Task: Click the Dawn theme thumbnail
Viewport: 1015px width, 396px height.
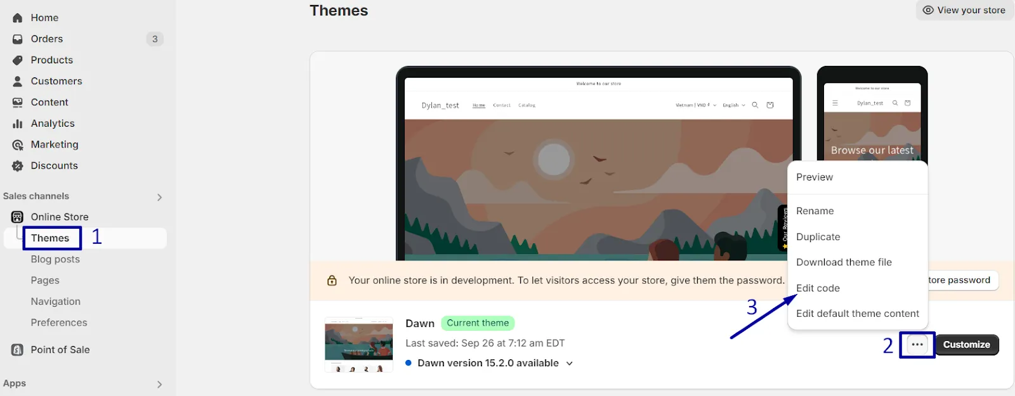Action: [x=359, y=345]
